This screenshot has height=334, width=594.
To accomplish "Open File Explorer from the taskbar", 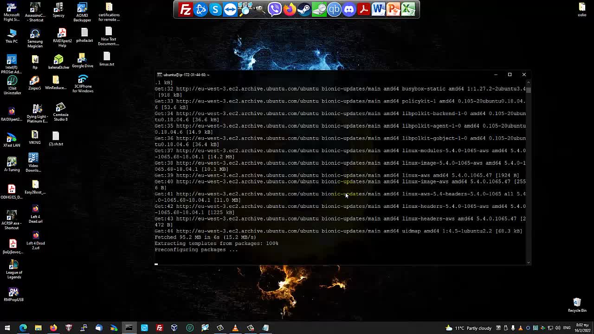I will [38, 328].
